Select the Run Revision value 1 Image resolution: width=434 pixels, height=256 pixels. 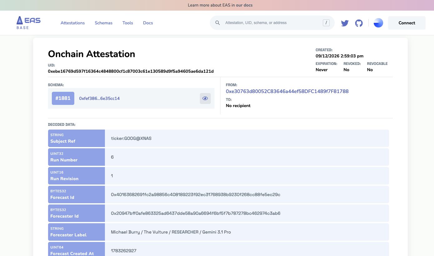pyautogui.click(x=112, y=176)
